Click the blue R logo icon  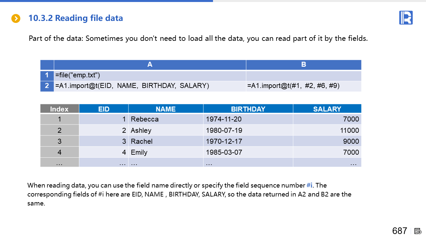406,18
